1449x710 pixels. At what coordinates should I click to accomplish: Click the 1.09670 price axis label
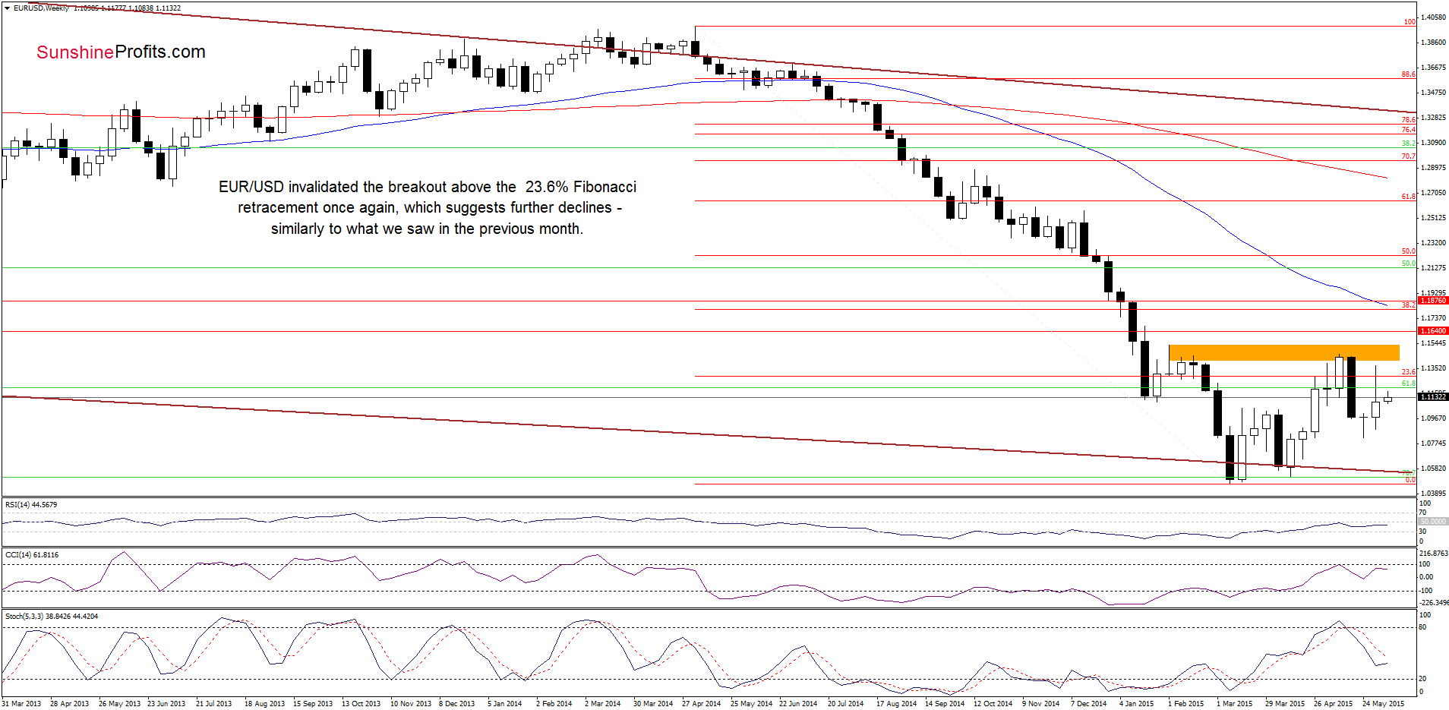pyautogui.click(x=1433, y=418)
